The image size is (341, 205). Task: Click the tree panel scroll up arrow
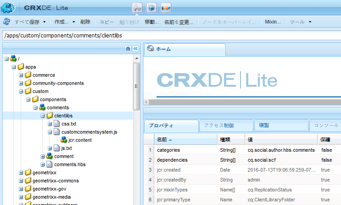point(137,58)
